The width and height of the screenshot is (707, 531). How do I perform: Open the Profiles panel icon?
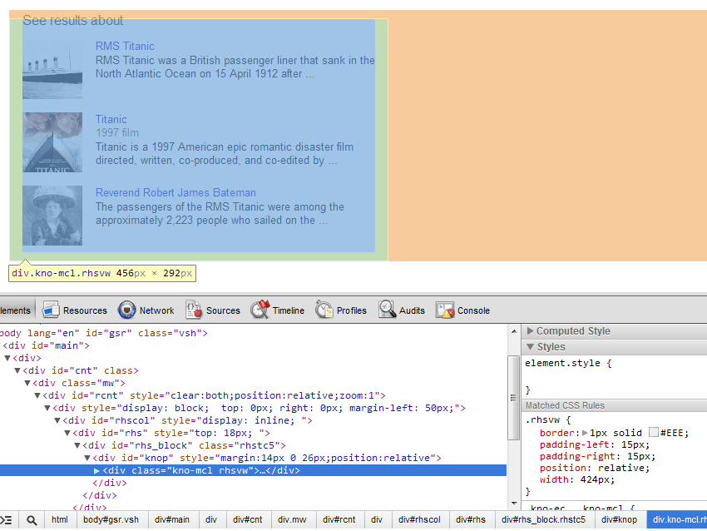click(324, 310)
